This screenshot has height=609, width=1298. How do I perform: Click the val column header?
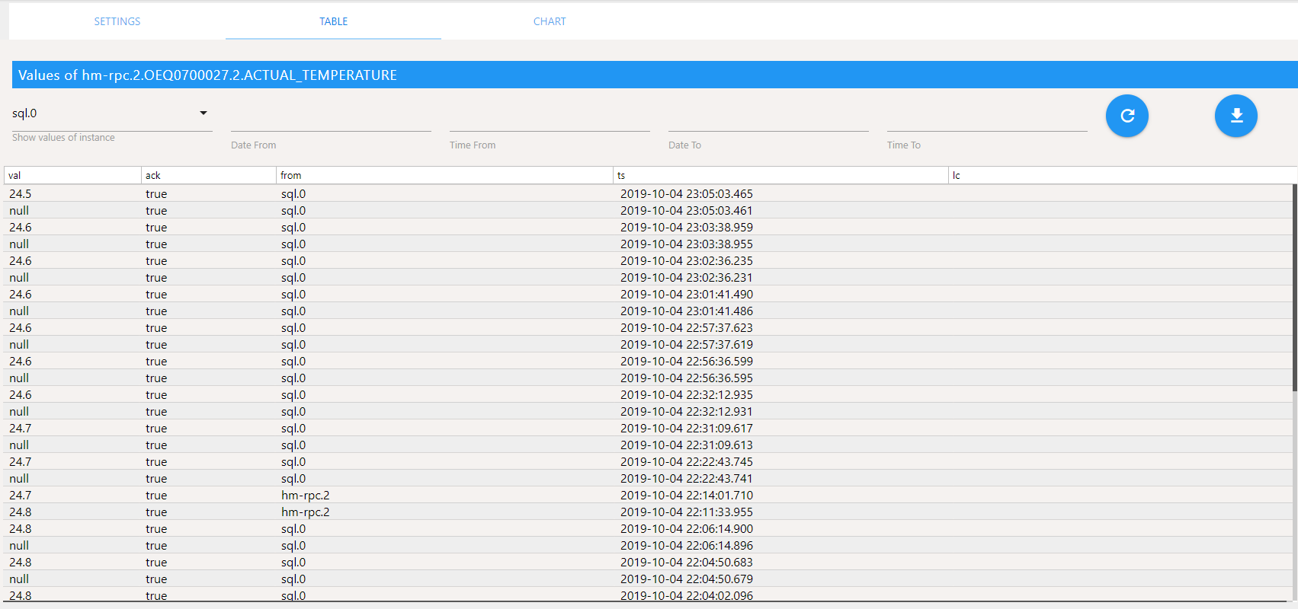tap(73, 175)
